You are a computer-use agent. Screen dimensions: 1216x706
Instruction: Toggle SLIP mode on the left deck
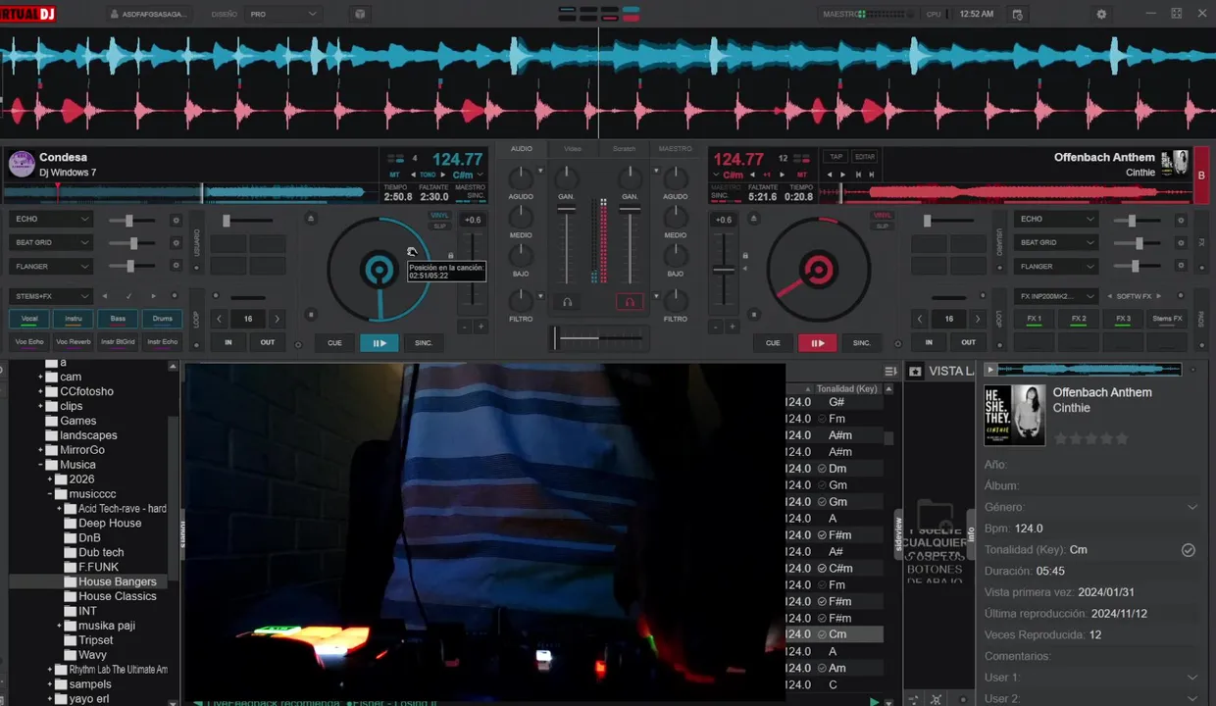440,227
